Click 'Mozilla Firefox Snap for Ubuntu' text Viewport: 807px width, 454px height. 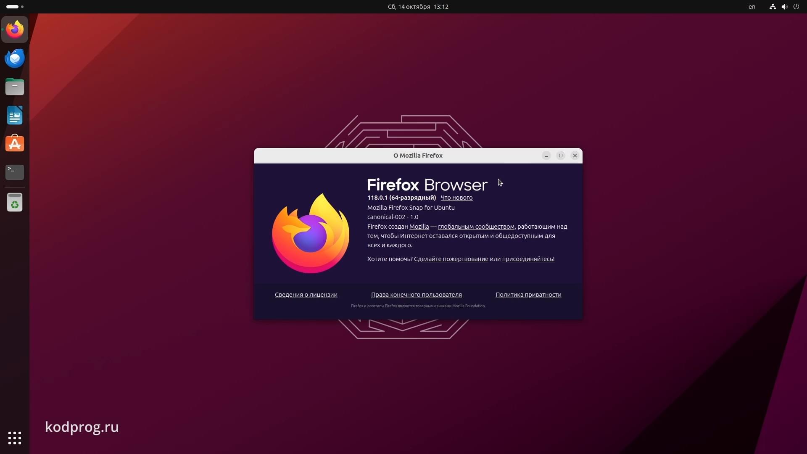(x=411, y=208)
